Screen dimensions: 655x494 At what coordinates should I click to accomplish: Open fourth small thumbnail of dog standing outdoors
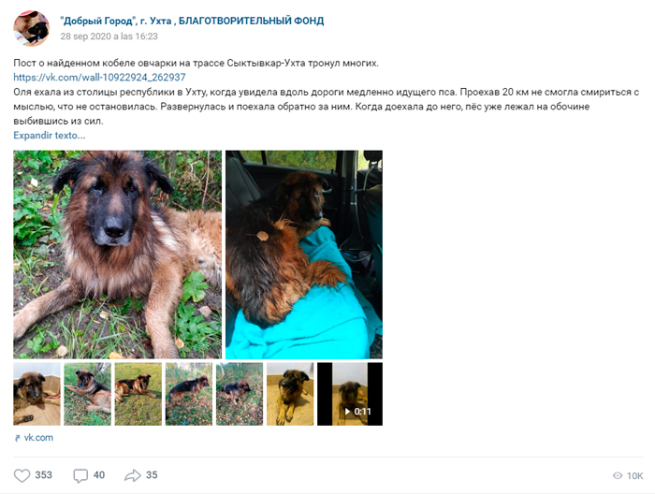click(189, 394)
